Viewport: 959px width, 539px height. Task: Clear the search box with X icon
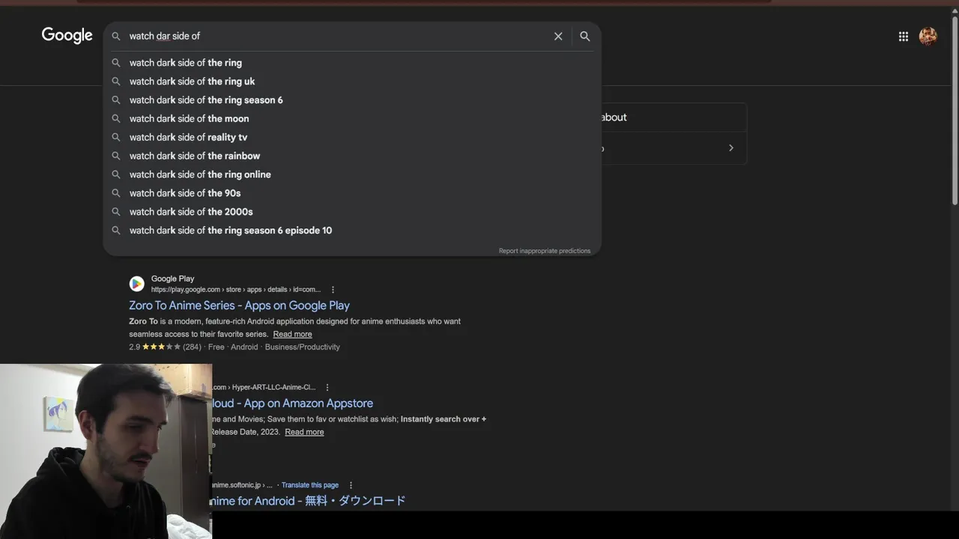[558, 36]
